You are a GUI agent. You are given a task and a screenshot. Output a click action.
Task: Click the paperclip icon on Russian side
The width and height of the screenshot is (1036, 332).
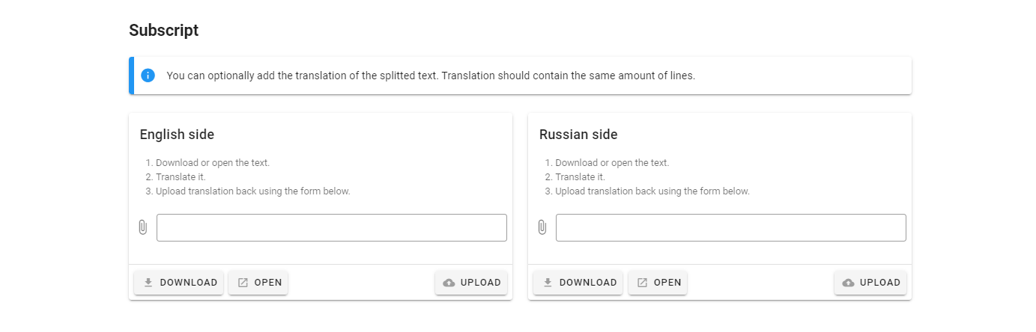(x=542, y=227)
